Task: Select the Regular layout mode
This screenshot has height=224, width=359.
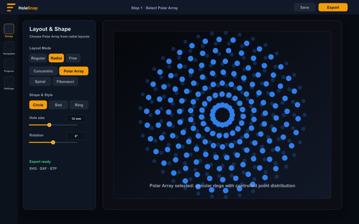Action: [x=38, y=58]
